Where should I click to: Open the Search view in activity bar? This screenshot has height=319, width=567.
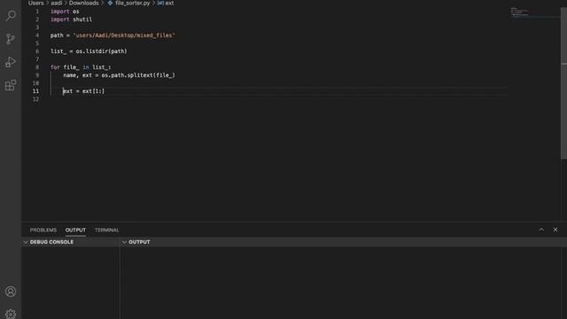(11, 16)
